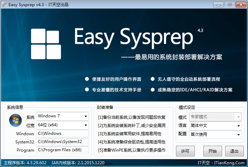
Task: Click the disabled 模式 dropdown 专家模式
Action: [215, 117]
